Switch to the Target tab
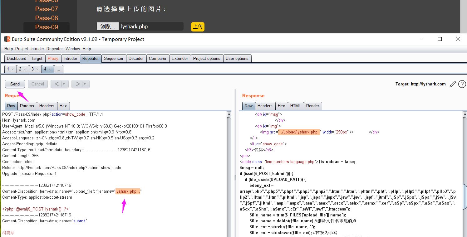Viewport: 467px width, 237px height. click(37, 58)
